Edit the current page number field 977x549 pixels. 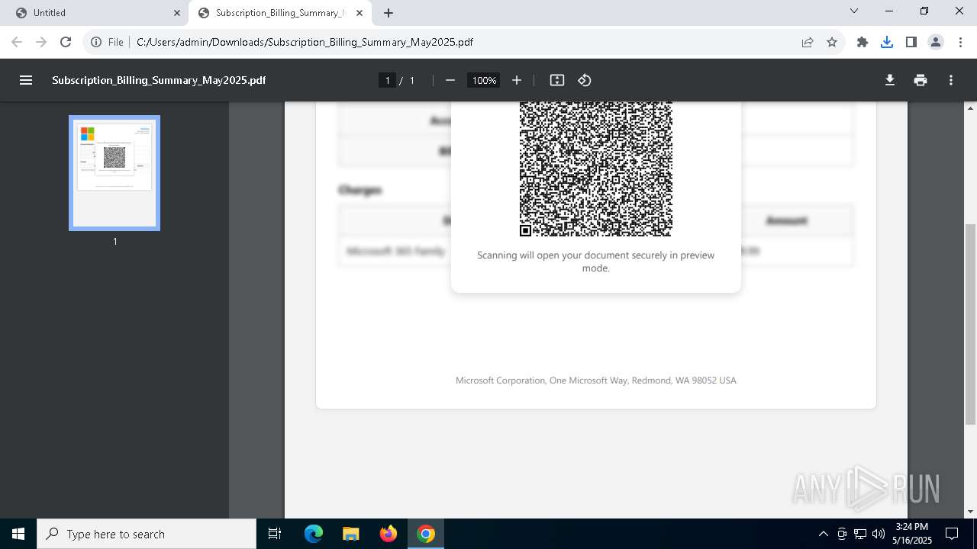(388, 80)
